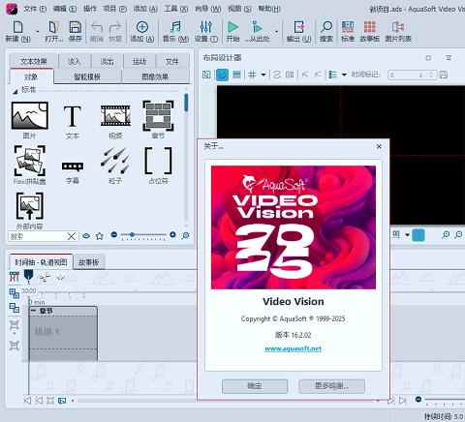The image size is (465, 422).
Task: Open grid dropdown arrow in layout designer
Action: point(263,75)
